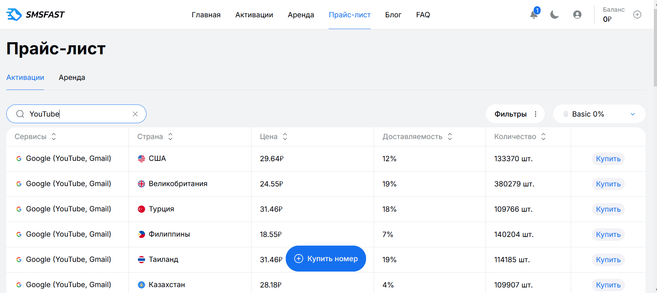Screen dimensions: 657x293
Task: Click the quantity 109766 шт.
Action: [513, 209]
